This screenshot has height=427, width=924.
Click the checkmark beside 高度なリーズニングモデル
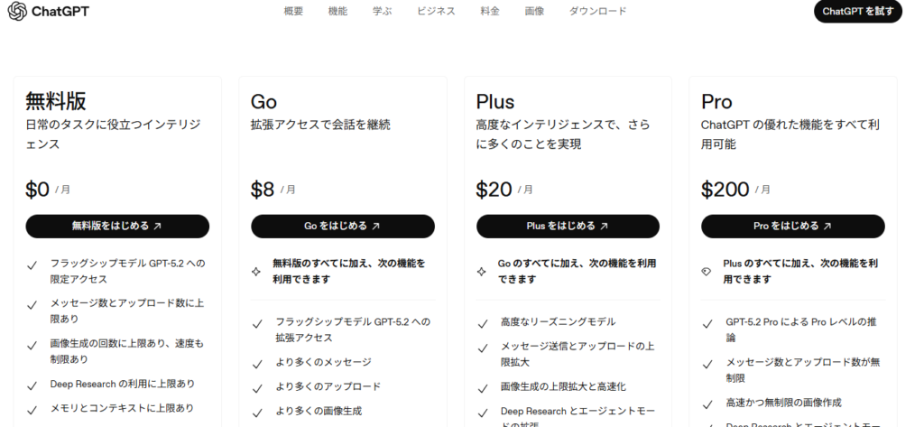click(x=482, y=322)
